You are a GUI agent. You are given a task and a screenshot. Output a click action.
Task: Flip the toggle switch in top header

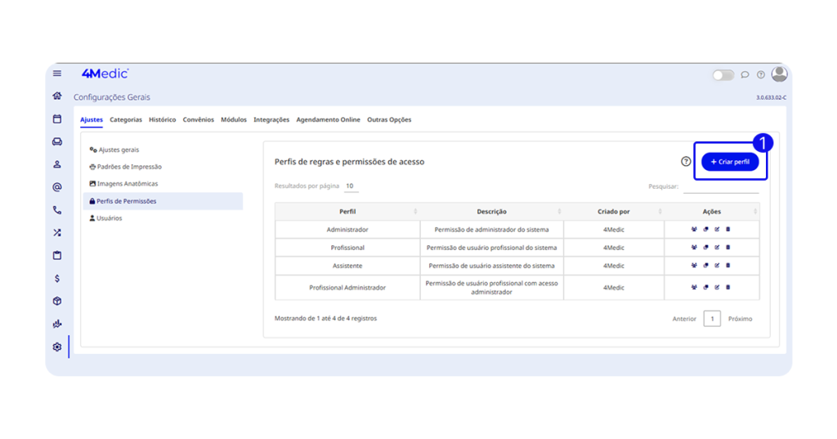click(723, 75)
